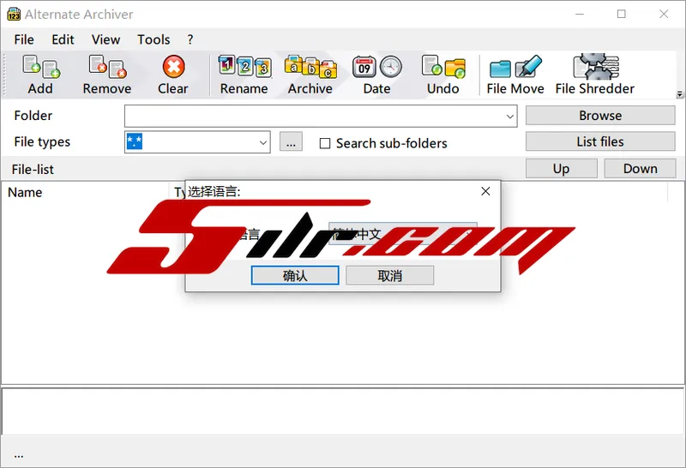The height and width of the screenshot is (468, 686).
Task: Open the File menu
Action: [24, 39]
